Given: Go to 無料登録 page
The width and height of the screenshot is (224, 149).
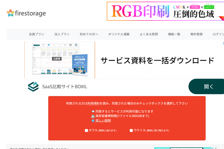Looking at the screenshot, I should pyautogui.click(x=196, y=34).
